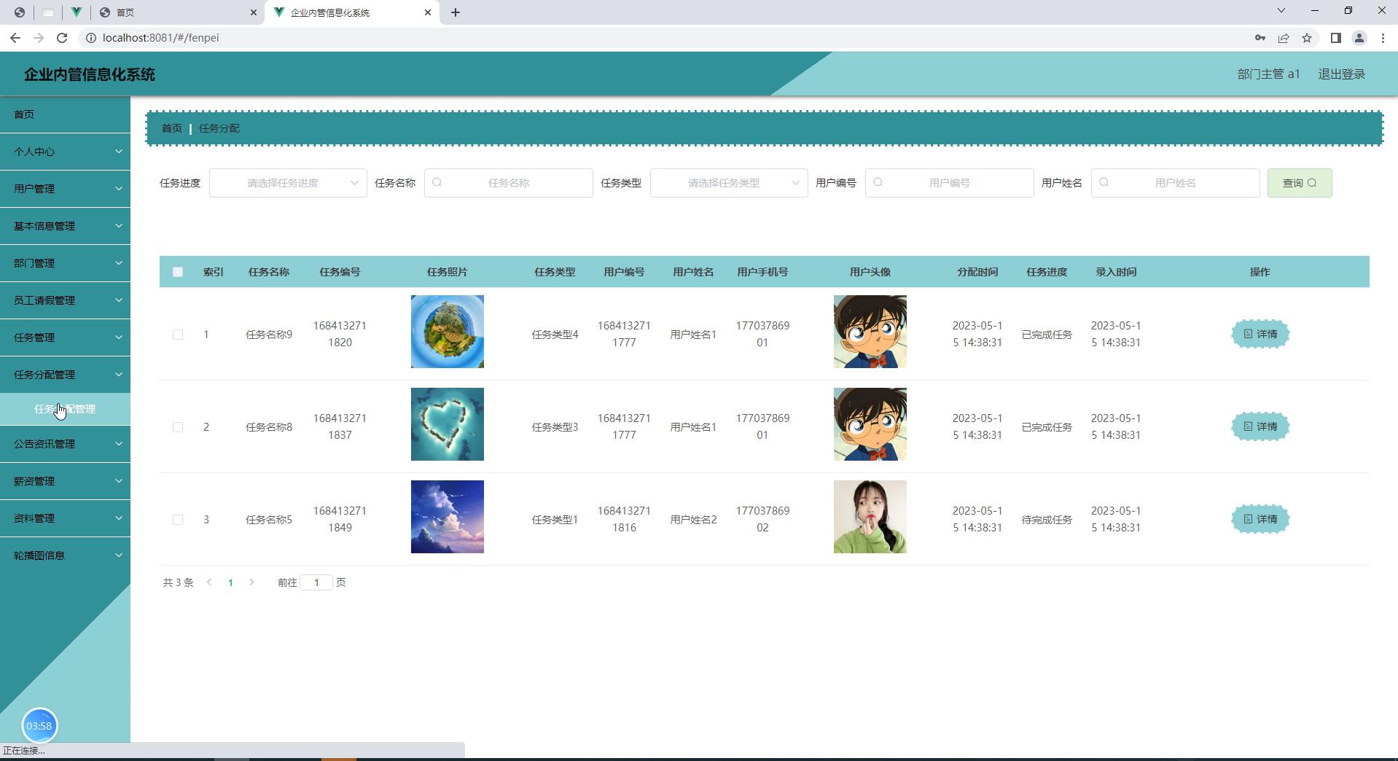1398x761 pixels.
Task: Check the row for 任务名称9
Action: [x=178, y=335]
